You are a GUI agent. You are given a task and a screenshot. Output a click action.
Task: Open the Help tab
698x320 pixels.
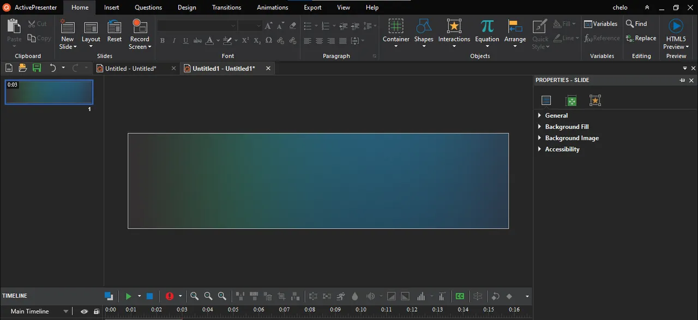tap(372, 8)
